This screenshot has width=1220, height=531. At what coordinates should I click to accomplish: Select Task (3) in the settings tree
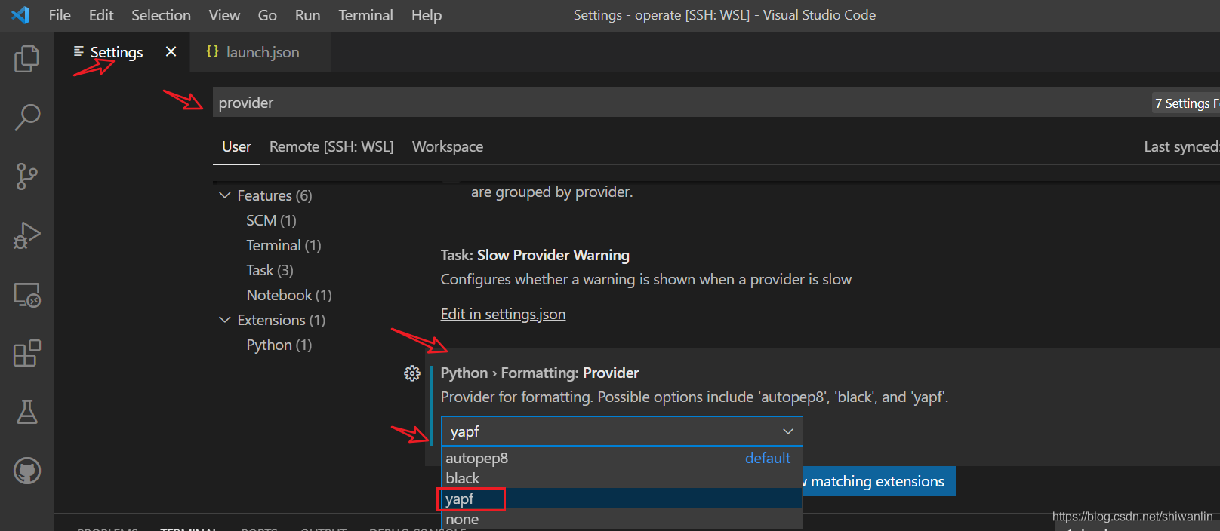click(270, 270)
